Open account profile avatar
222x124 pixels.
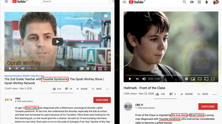click(216, 2)
